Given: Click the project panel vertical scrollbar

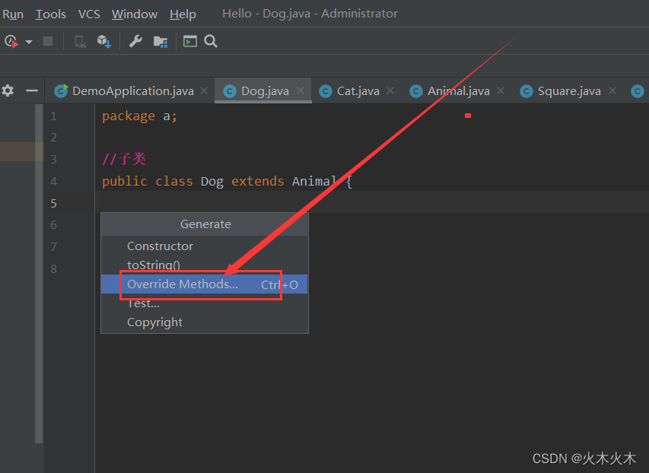Looking at the screenshot, I should pos(39,273).
